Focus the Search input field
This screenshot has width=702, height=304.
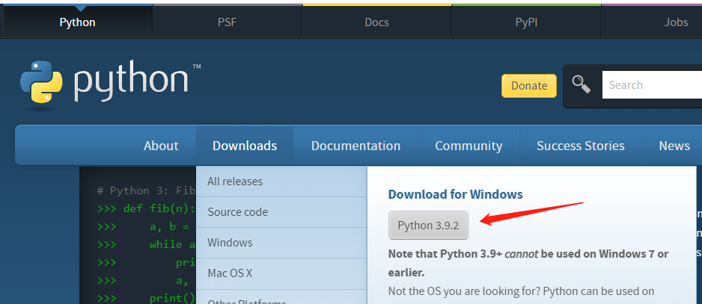(652, 85)
